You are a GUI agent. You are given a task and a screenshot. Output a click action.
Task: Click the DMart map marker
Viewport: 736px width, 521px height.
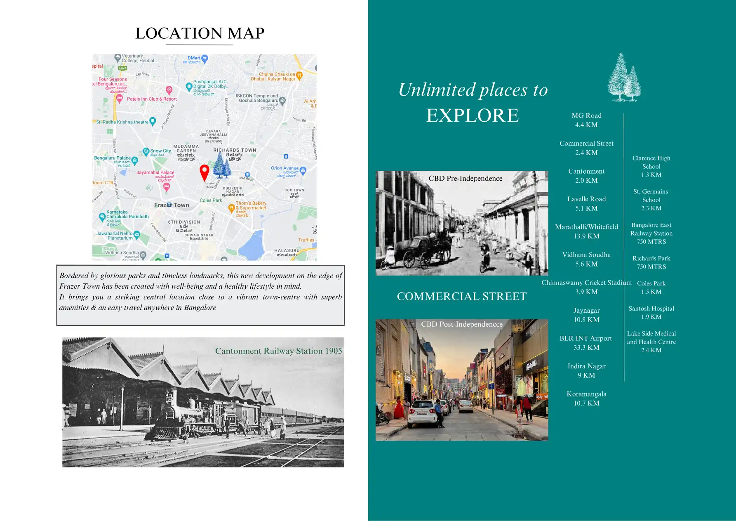click(205, 59)
